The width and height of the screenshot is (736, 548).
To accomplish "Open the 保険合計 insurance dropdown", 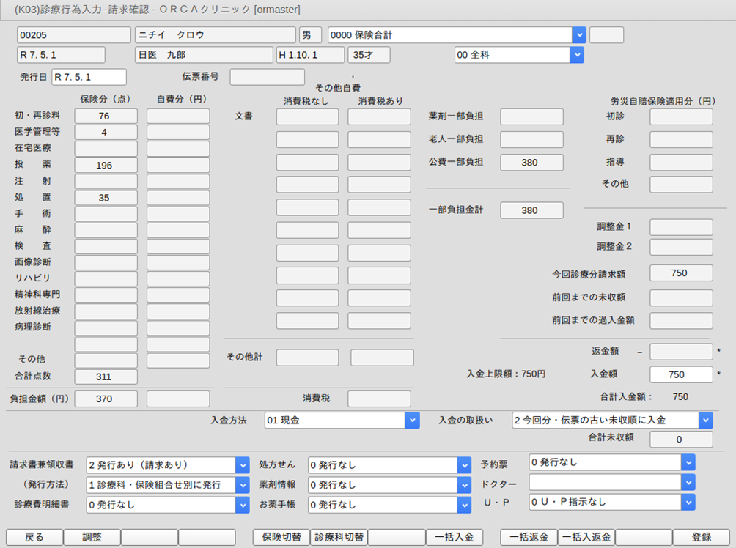I will [x=578, y=34].
